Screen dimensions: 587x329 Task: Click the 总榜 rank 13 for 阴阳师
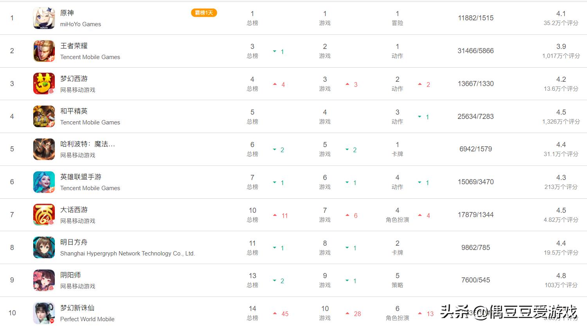[x=252, y=280]
